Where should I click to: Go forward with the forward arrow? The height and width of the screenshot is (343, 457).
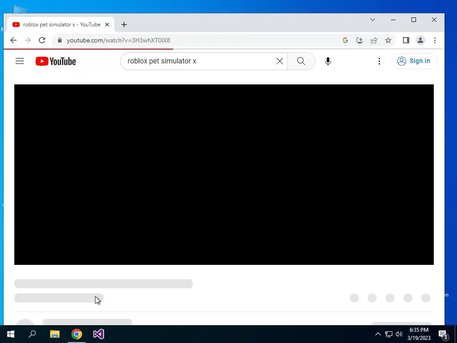[28, 40]
